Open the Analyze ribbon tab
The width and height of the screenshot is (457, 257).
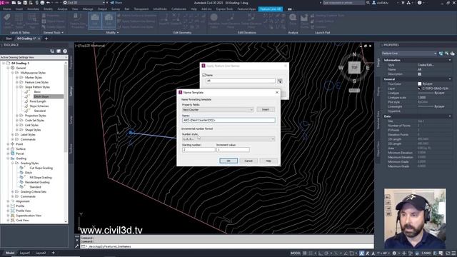click(62, 9)
